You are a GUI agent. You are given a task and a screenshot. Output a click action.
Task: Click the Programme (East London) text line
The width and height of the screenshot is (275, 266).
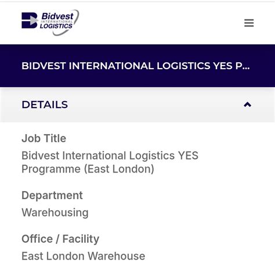88,169
